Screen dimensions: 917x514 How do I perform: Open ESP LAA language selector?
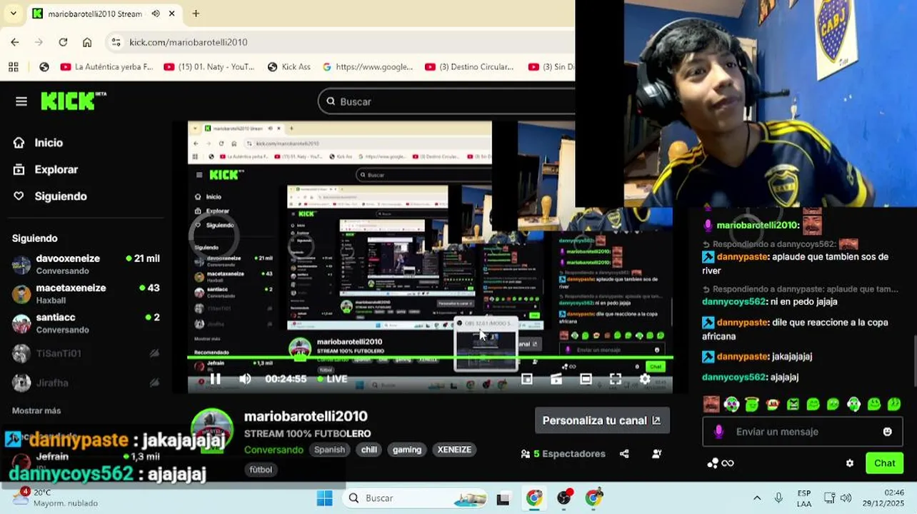[x=804, y=498]
